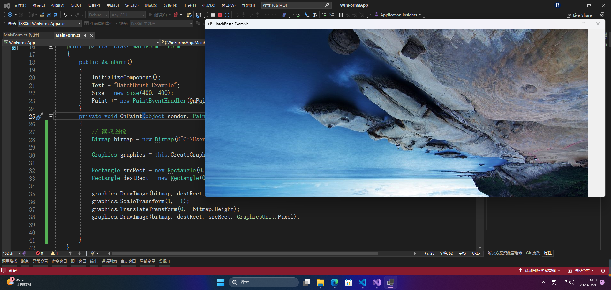611x290 pixels.
Task: Click 选择仓库 in status bar
Action: tap(581, 271)
